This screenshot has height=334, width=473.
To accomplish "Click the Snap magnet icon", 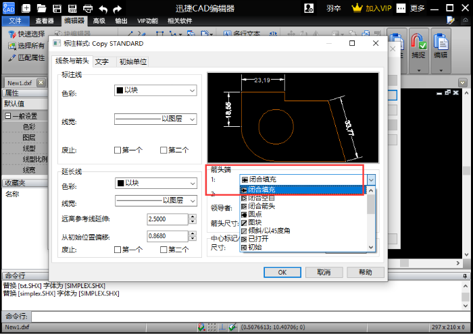I will (418, 41).
